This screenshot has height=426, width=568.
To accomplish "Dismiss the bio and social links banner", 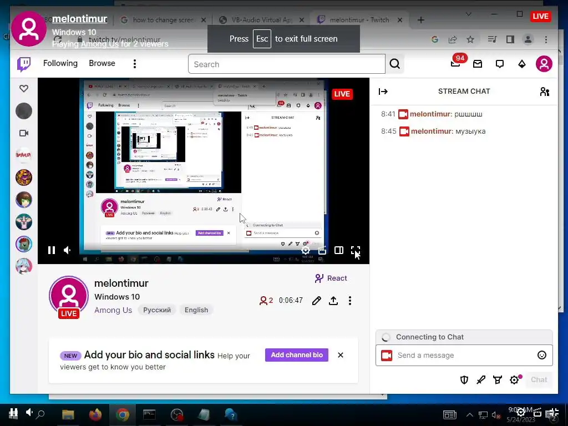I will coord(341,355).
